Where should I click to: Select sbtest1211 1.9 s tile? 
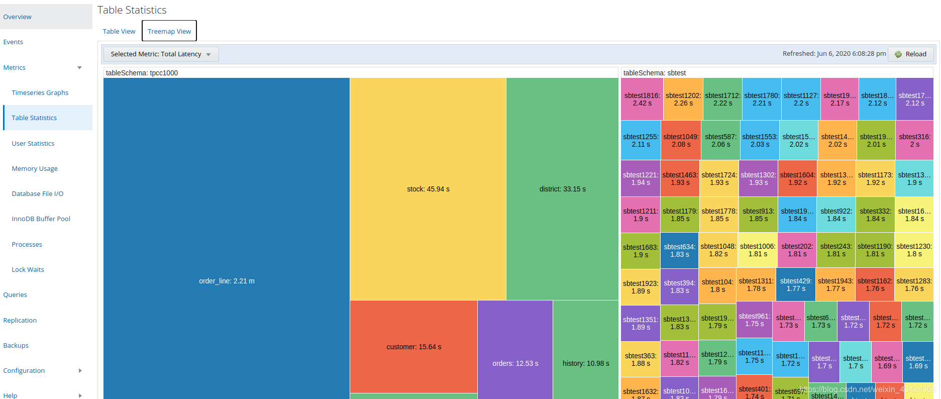click(641, 215)
